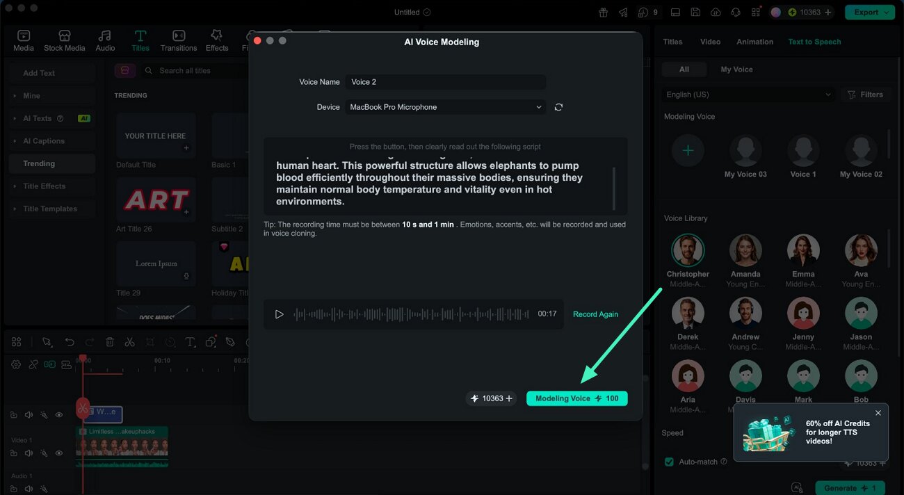The image size is (904, 495).
Task: Click the refresh device list icon
Action: point(558,107)
